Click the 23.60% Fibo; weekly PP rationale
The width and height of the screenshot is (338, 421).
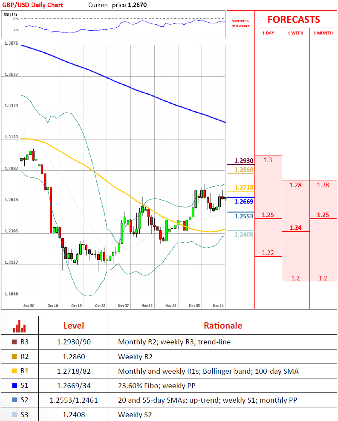click(157, 386)
